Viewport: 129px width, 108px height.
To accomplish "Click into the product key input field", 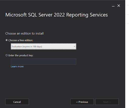I will pyautogui.click(x=44, y=62).
